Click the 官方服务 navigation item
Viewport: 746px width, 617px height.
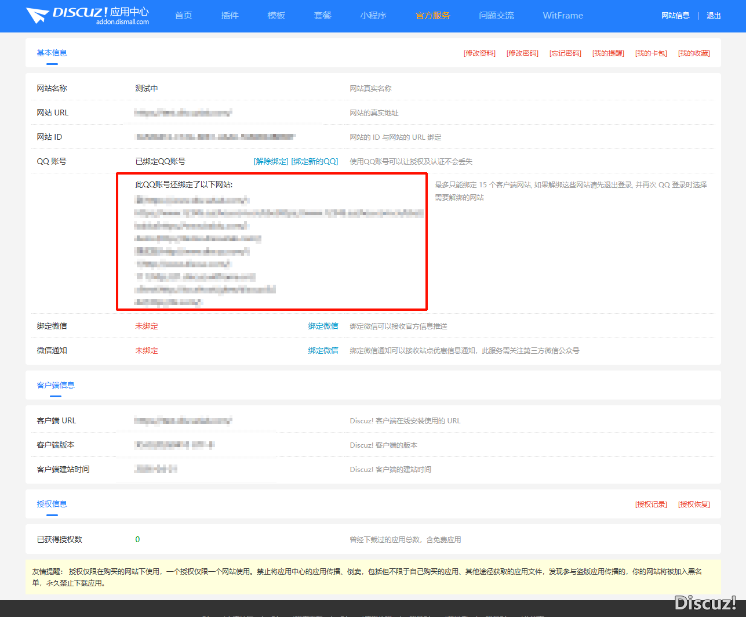(x=433, y=16)
